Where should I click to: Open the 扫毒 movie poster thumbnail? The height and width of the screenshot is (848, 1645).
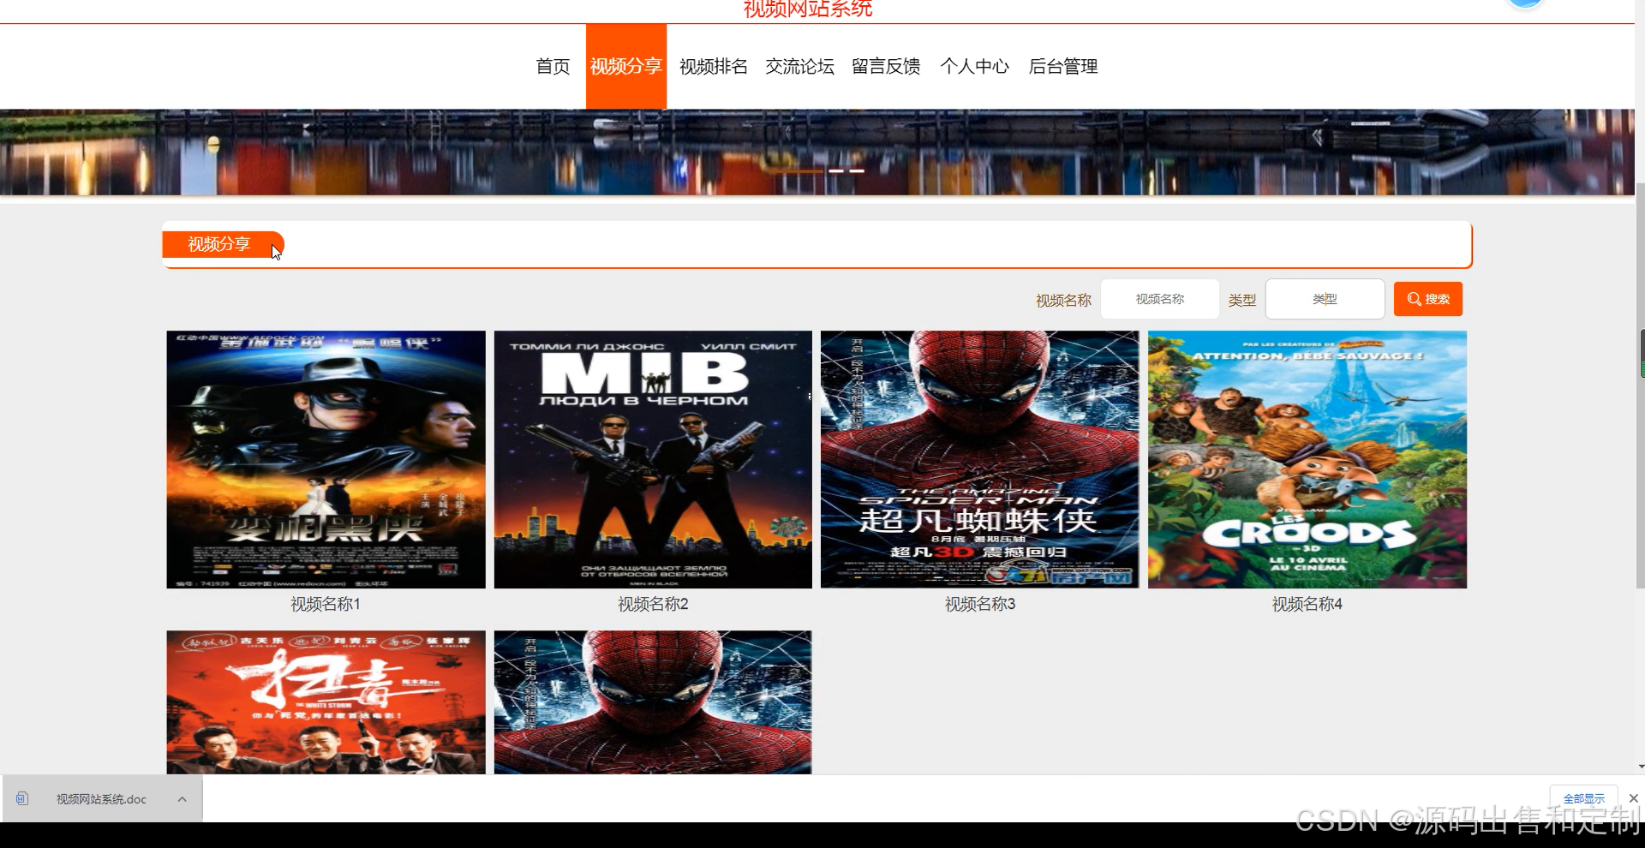(326, 702)
